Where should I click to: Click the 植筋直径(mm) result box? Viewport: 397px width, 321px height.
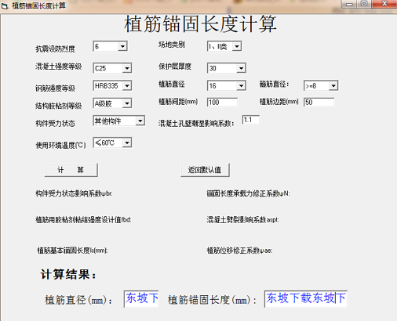click(x=141, y=299)
